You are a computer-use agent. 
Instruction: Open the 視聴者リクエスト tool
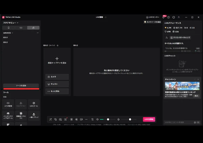point(21,115)
